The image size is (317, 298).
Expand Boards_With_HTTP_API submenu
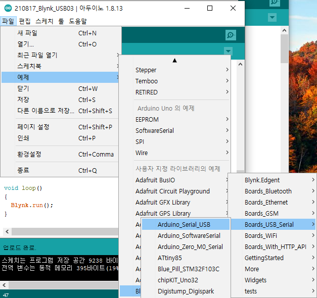click(273, 246)
